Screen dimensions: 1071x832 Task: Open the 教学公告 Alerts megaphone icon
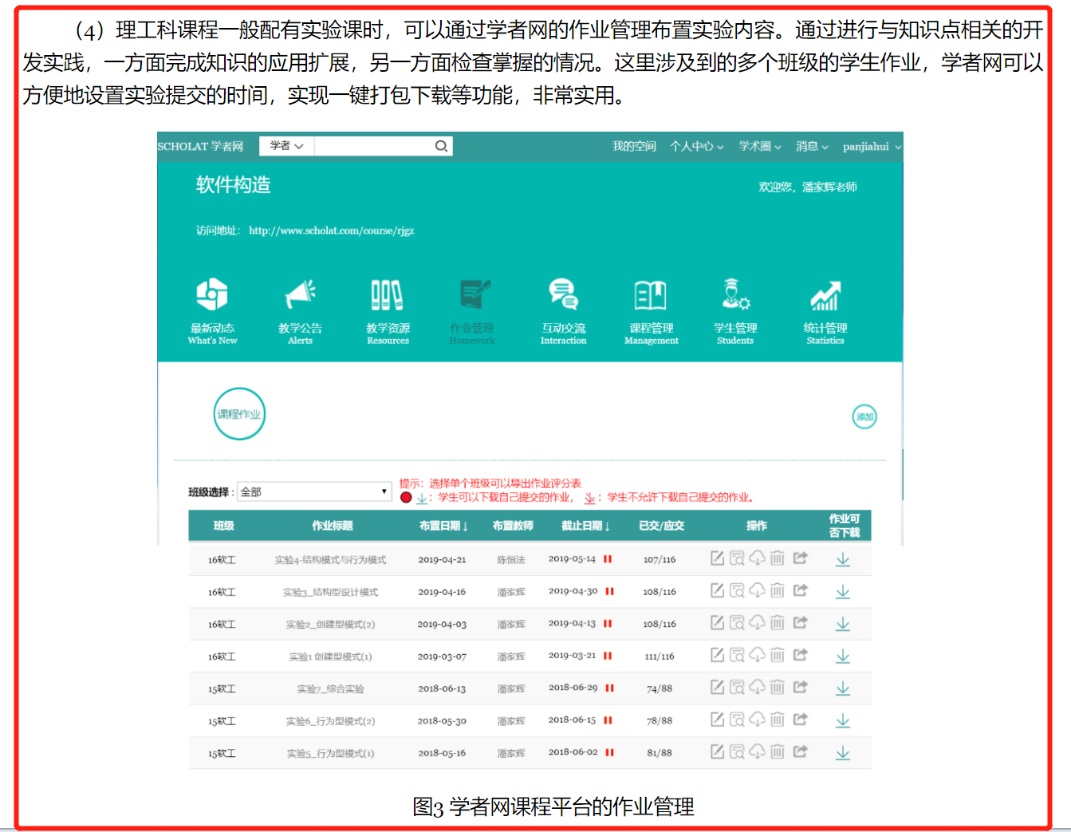point(300,296)
